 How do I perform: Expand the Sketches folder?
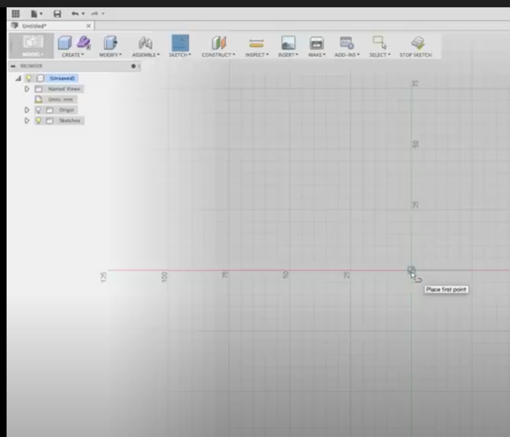(27, 121)
